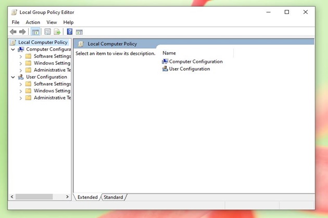Select User Configuration label in the tree
This screenshot has width=328, height=218.
coord(46,77)
